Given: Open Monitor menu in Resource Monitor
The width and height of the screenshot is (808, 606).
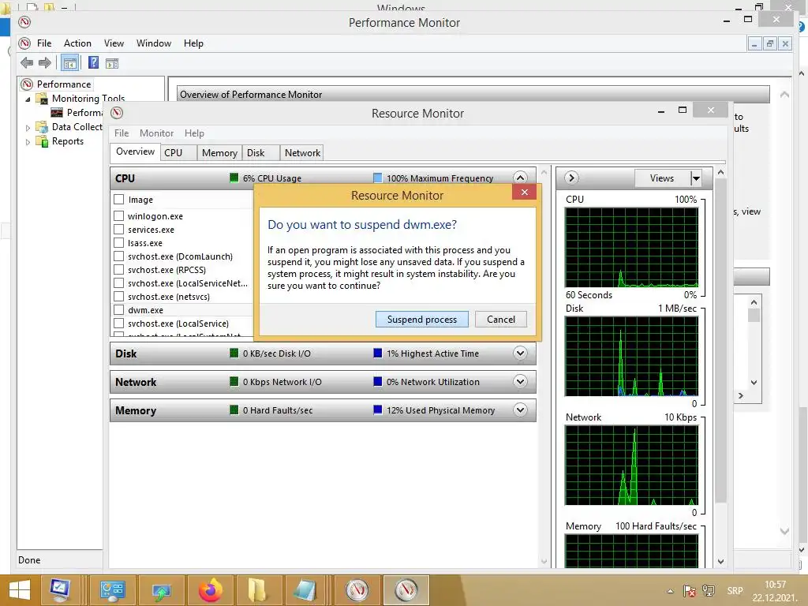Looking at the screenshot, I should click(x=157, y=133).
